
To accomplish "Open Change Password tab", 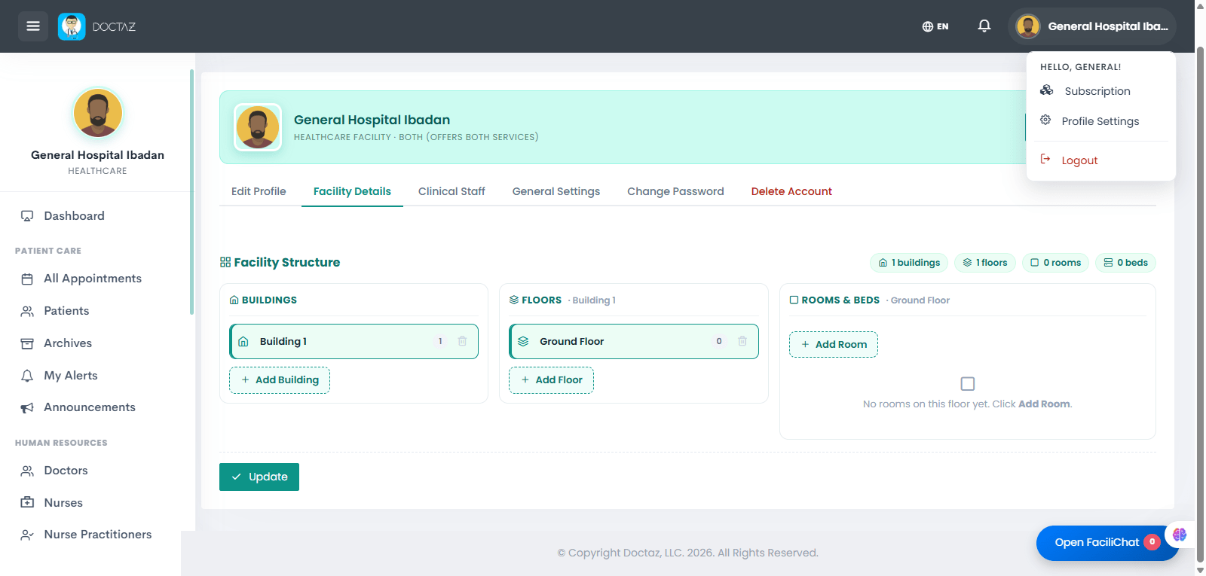I will (675, 191).
